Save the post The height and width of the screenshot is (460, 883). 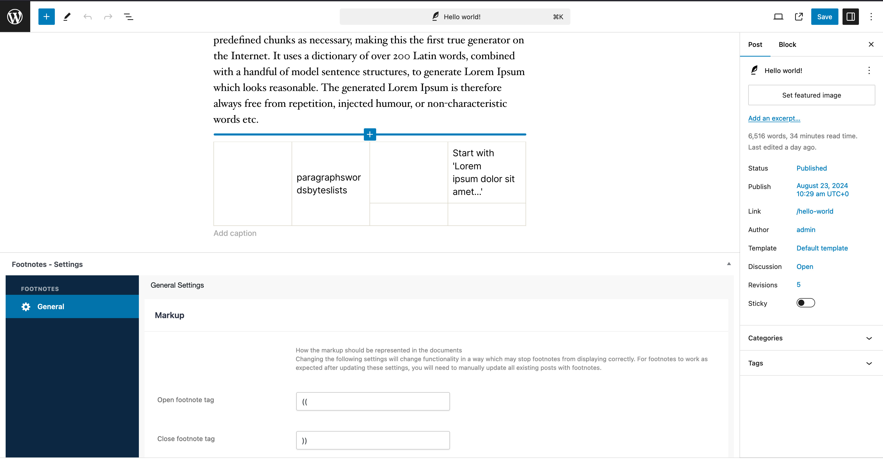click(x=824, y=16)
